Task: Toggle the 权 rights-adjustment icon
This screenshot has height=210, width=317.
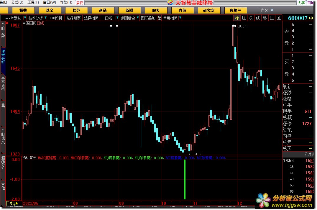Action: pos(251,18)
